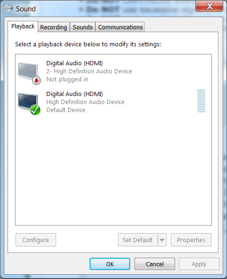Open device Properties
This screenshot has height=279, width=227.
pos(191,240)
